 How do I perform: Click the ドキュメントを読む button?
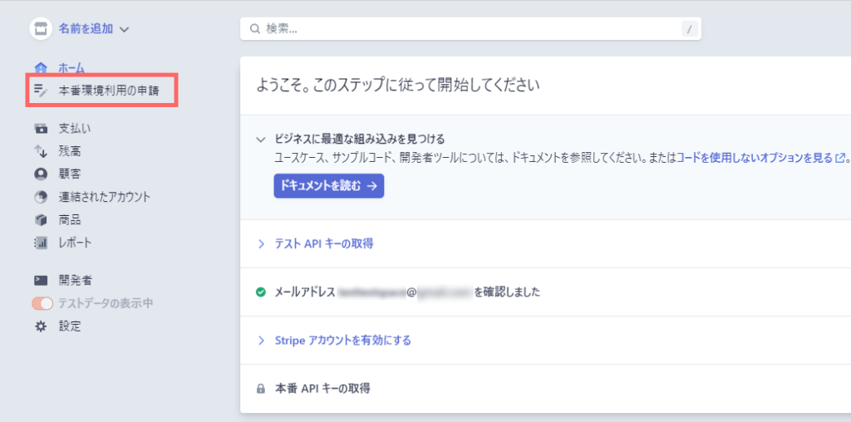[329, 186]
